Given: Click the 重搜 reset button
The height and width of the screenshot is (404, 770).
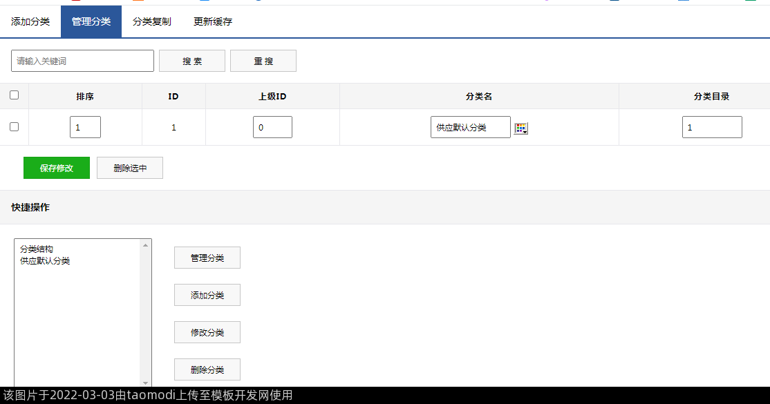Looking at the screenshot, I should (263, 61).
